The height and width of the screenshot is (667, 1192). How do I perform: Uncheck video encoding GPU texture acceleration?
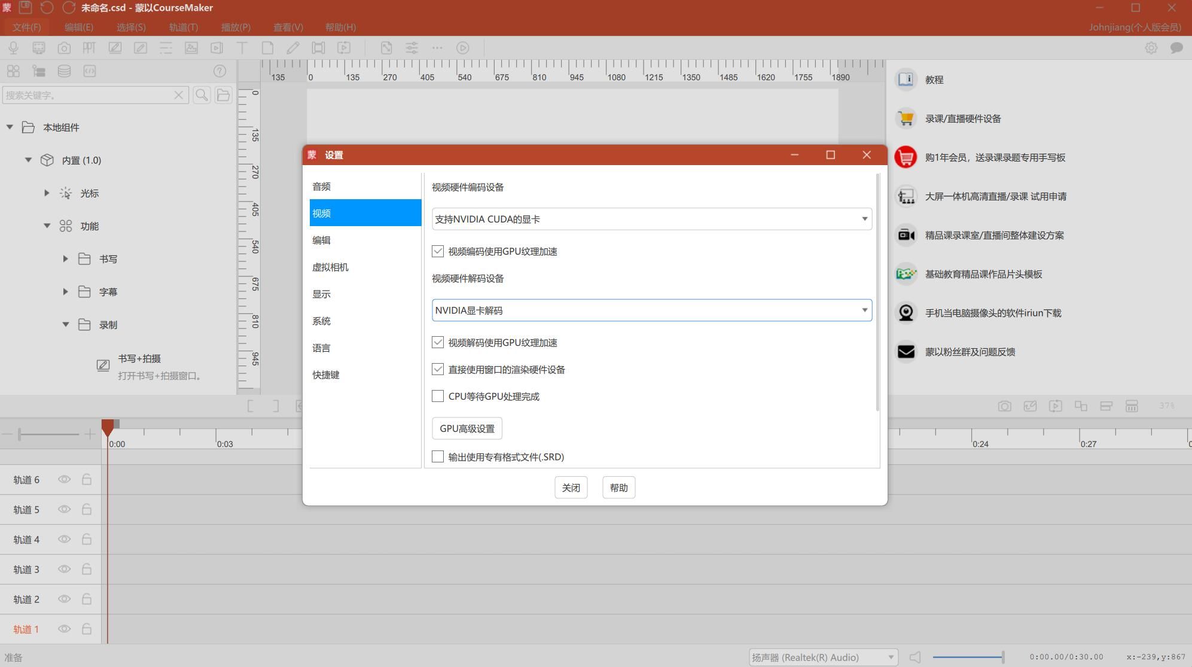pos(438,251)
